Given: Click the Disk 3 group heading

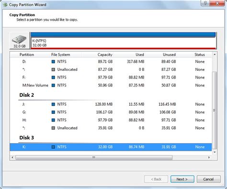Looking at the screenshot, I should coord(27,138).
